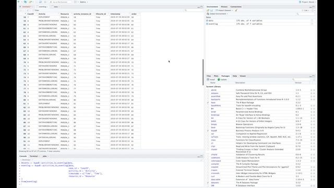This screenshot has height=188, width=334.
Task: Check the assertthat package checkbox
Action: click(208, 96)
